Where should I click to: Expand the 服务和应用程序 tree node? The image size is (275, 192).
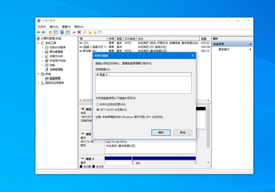pyautogui.click(x=38, y=83)
